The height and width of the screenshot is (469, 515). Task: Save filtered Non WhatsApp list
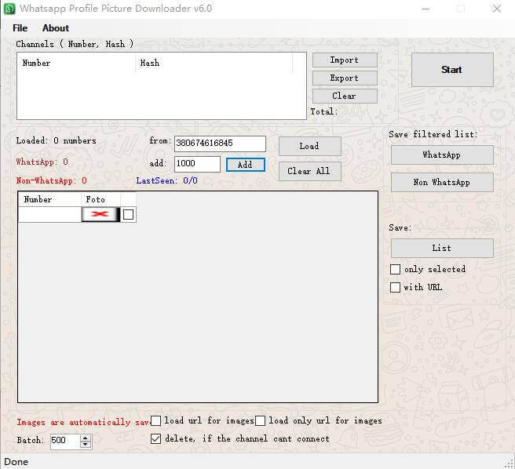click(x=442, y=182)
